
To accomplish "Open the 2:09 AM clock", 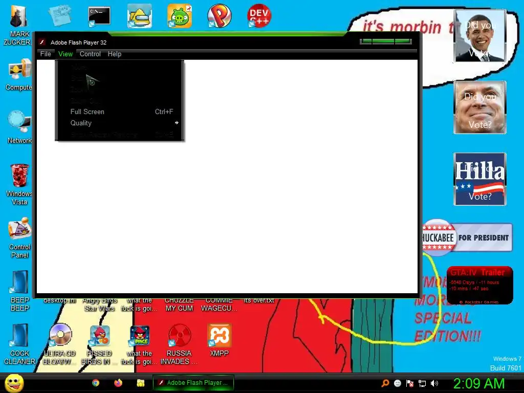I will pyautogui.click(x=478, y=383).
